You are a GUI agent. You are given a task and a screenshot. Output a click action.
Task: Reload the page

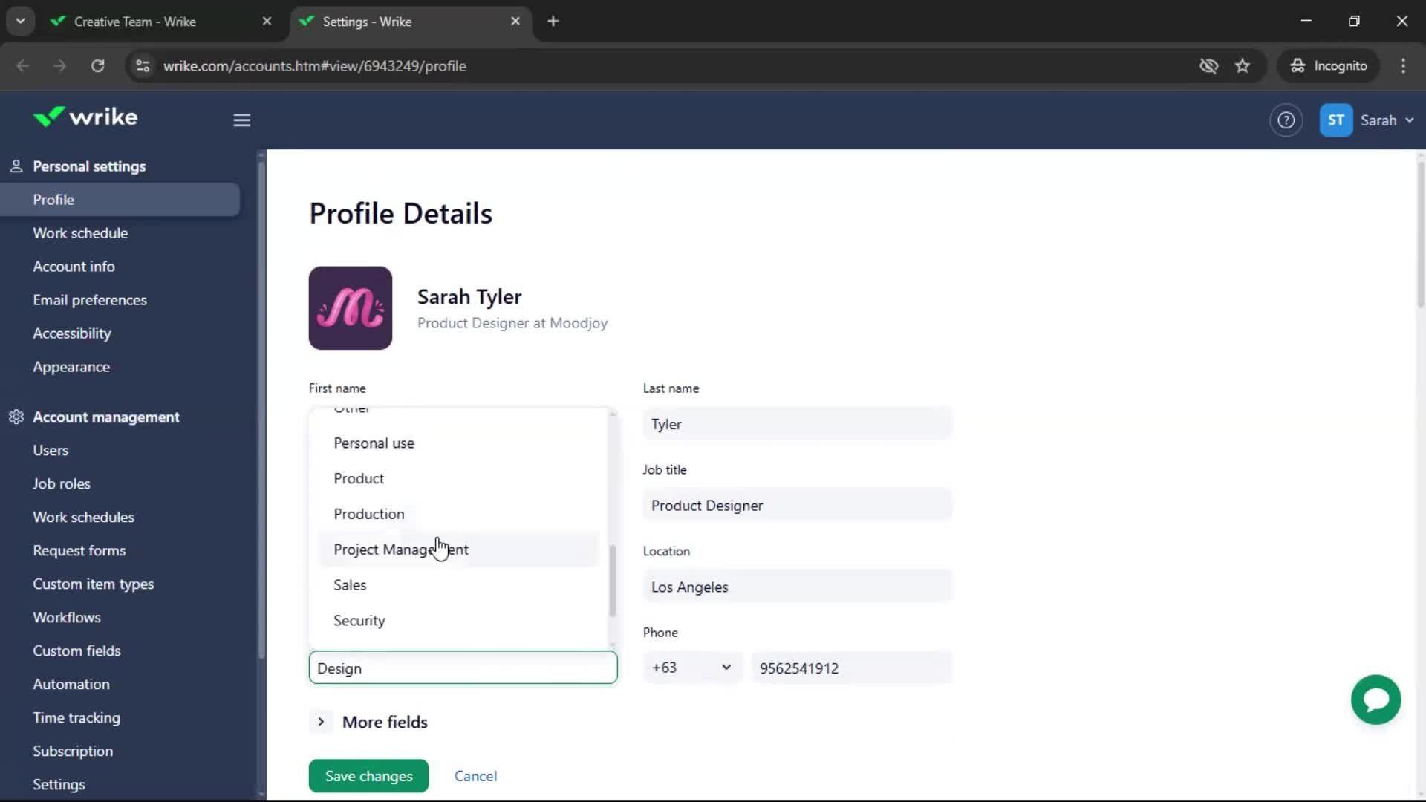point(97,66)
